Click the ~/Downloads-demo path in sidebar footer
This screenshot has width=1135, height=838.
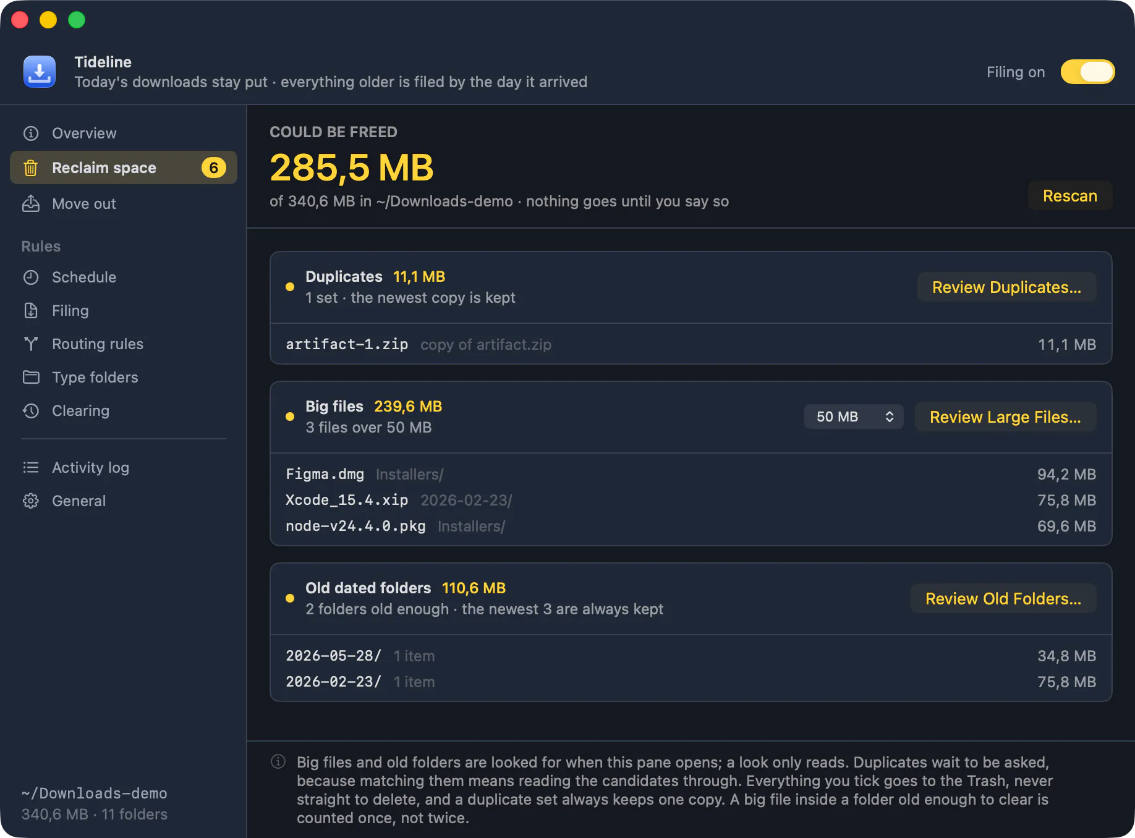94,794
